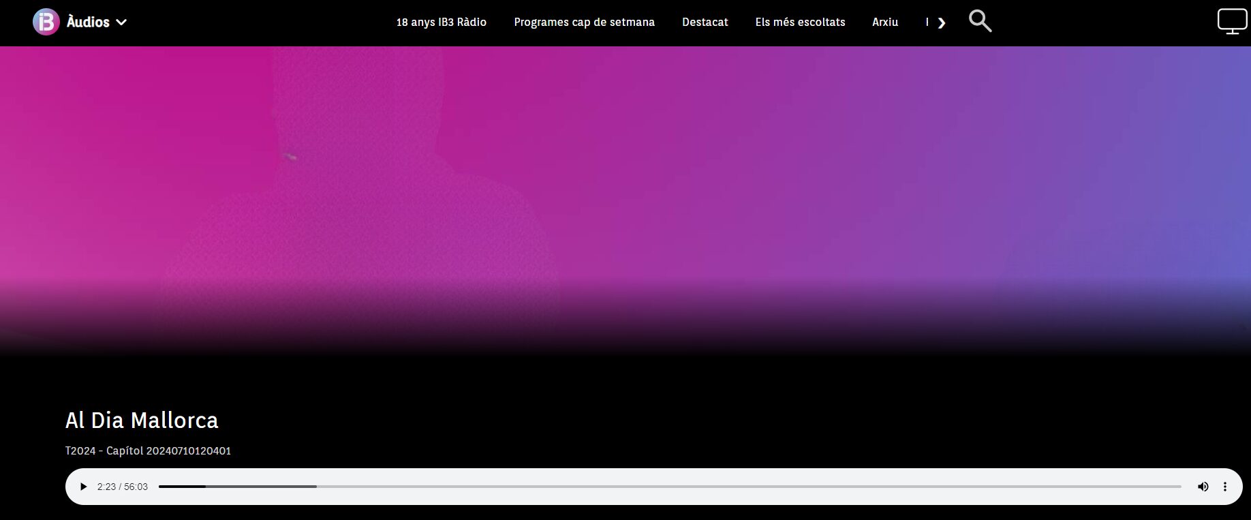Open search with magnifying glass icon

(980, 21)
